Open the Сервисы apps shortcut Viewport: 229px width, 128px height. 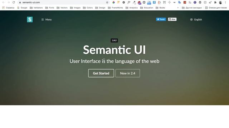[8, 8]
